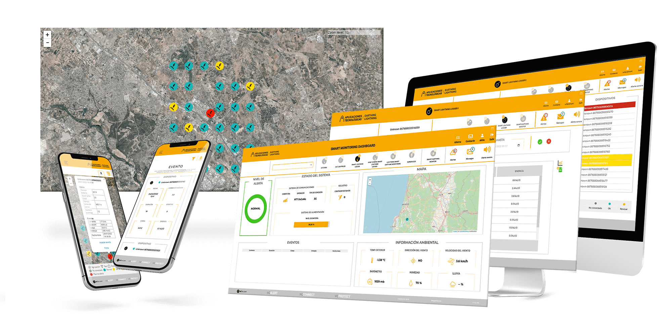Click the rain cloud Lluvia icon
Image resolution: width=672 pixels, height=334 pixels.
pyautogui.click(x=453, y=284)
